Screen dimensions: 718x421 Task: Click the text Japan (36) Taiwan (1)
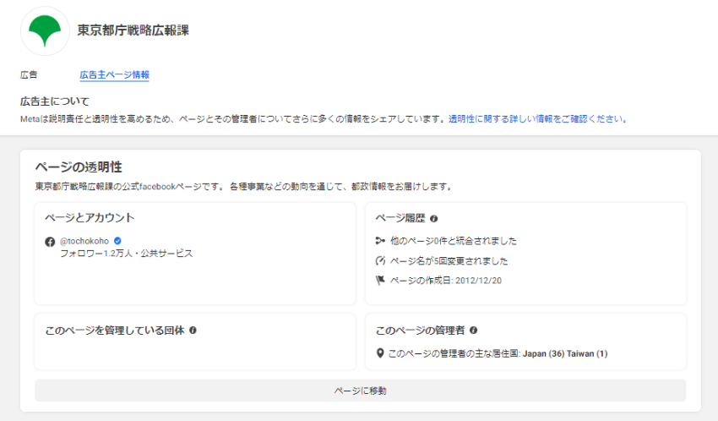565,353
